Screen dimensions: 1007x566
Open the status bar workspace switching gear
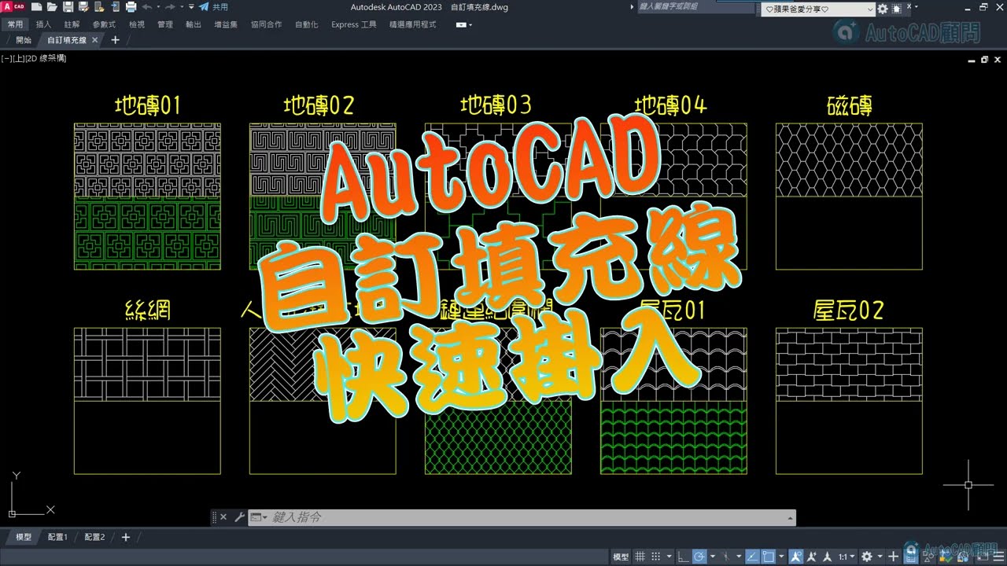pos(867,557)
